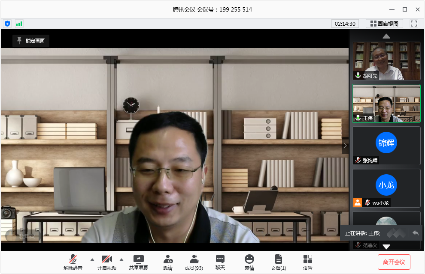Turn on camera with 开启视频

pos(106,262)
